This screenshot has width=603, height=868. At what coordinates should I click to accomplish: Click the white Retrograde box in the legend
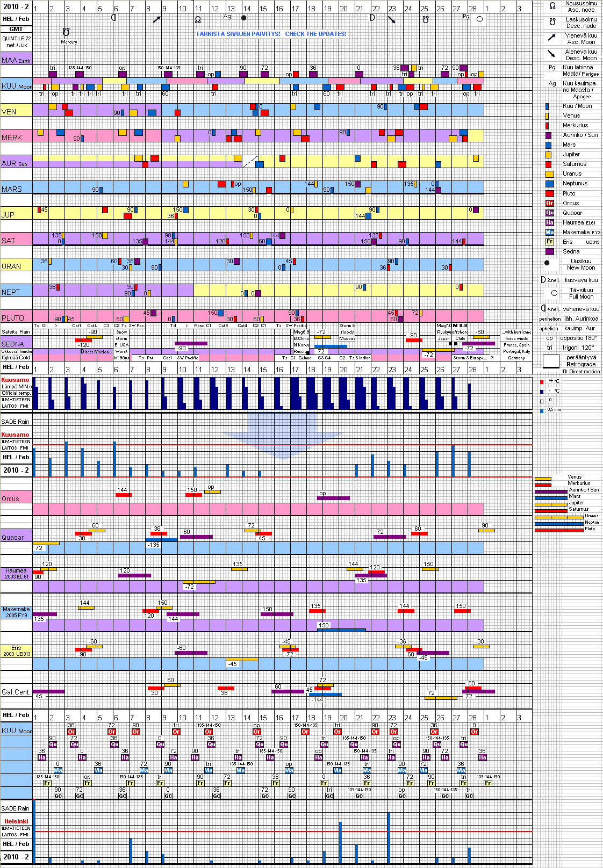point(551,361)
